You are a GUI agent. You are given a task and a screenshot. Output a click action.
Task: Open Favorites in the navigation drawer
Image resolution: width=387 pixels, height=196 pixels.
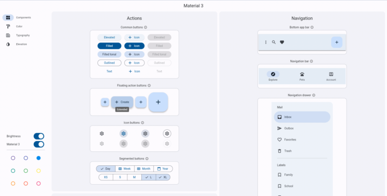302,139
